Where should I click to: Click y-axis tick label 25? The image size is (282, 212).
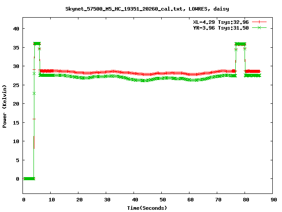click(16, 85)
